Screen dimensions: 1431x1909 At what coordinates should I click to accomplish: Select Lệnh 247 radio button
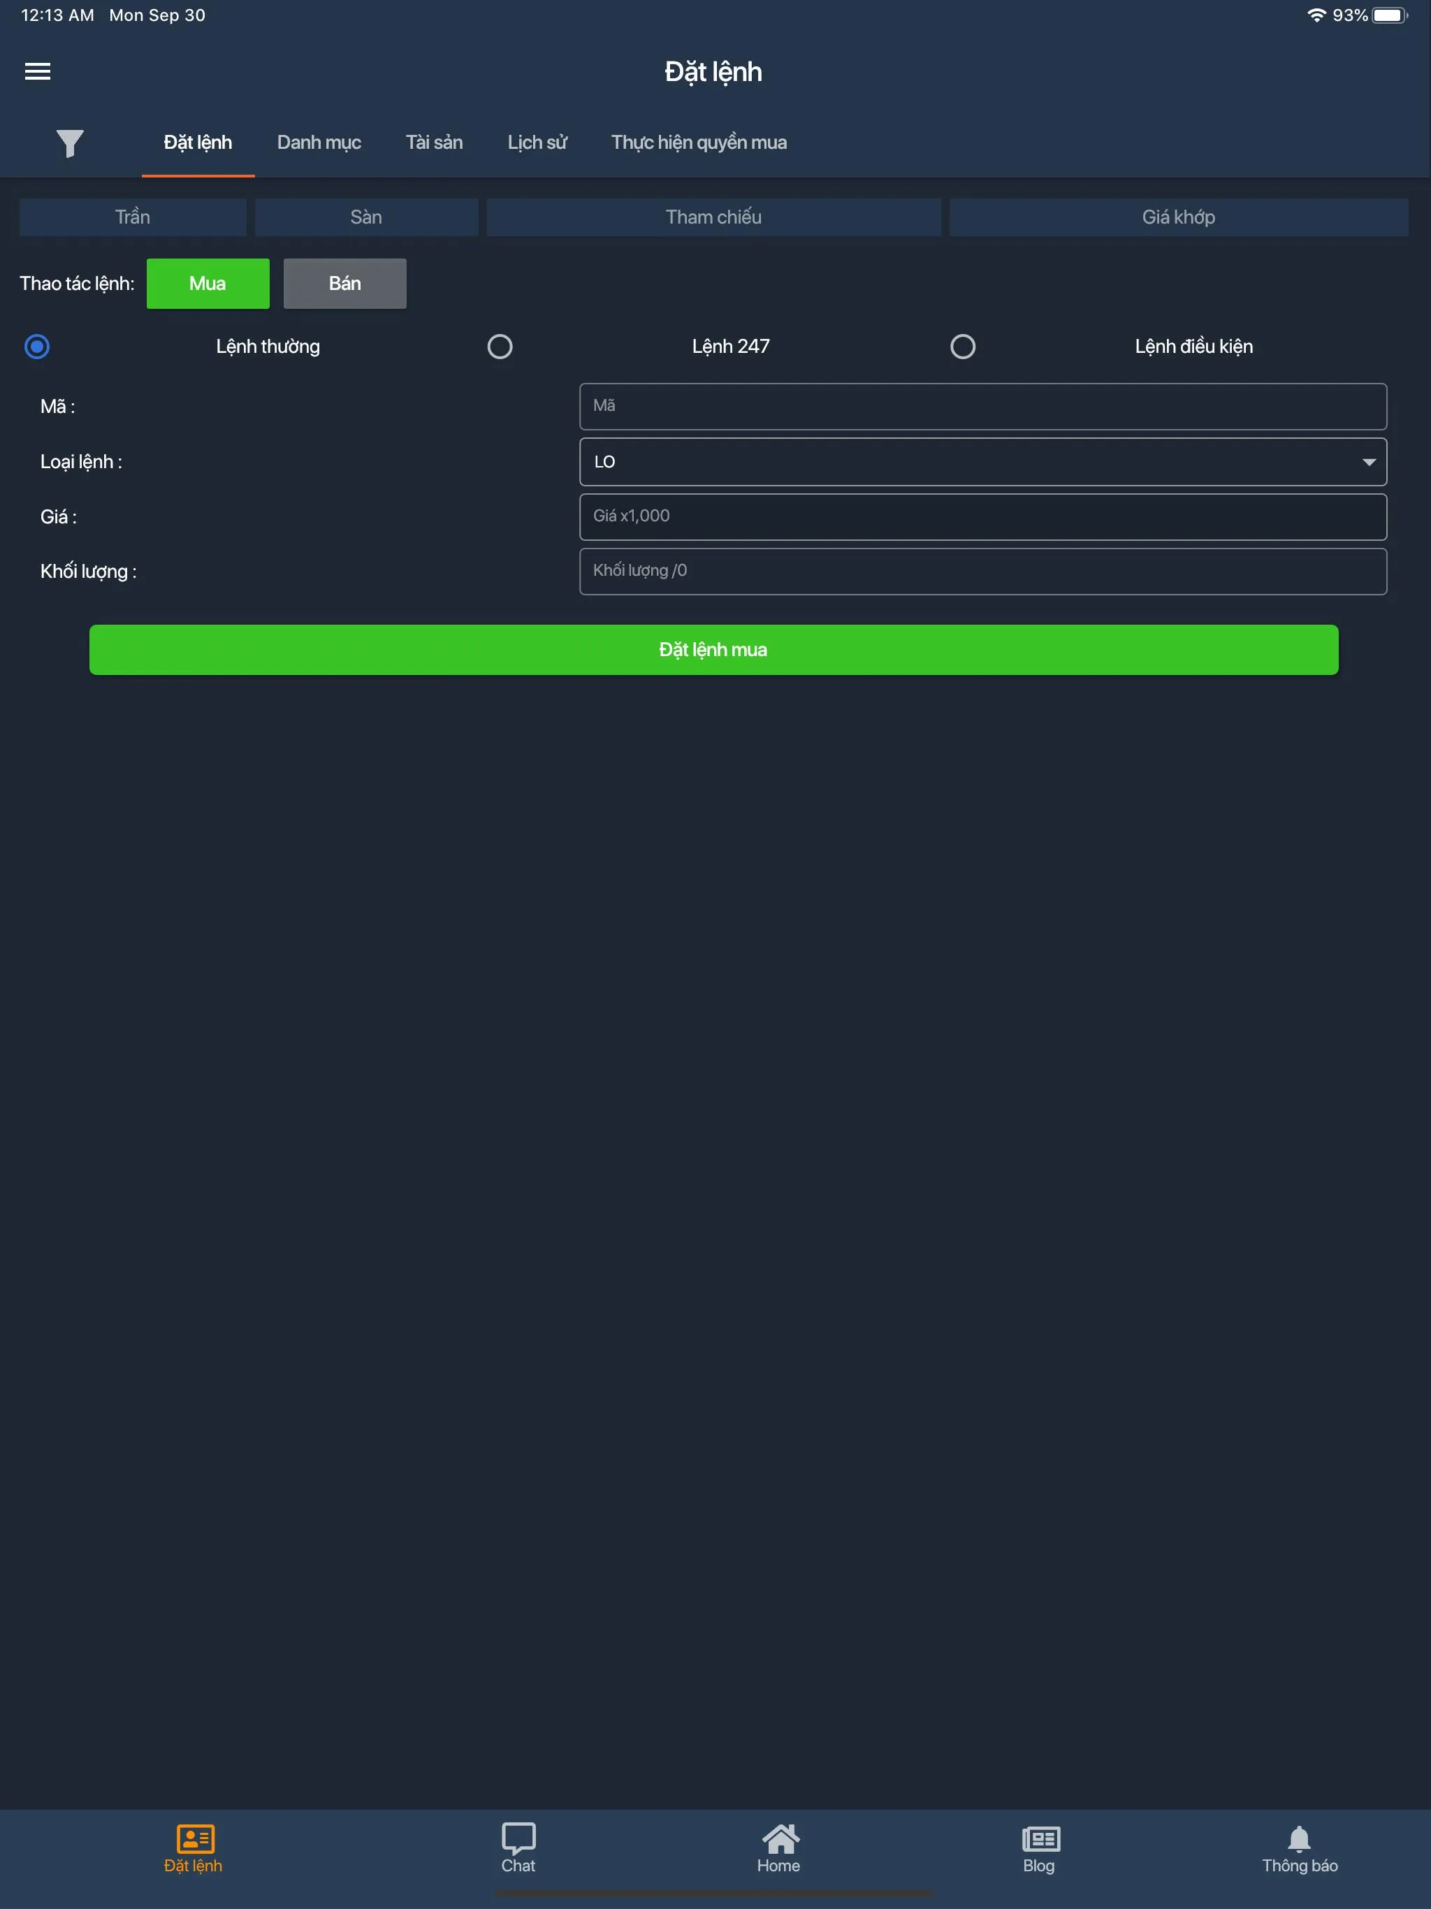(x=499, y=347)
